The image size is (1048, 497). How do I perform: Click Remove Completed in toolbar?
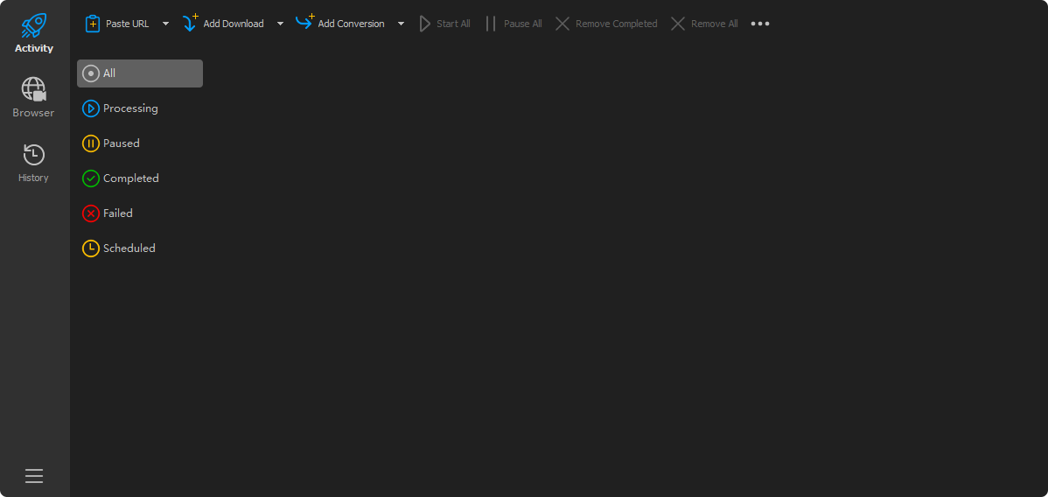[x=606, y=24]
